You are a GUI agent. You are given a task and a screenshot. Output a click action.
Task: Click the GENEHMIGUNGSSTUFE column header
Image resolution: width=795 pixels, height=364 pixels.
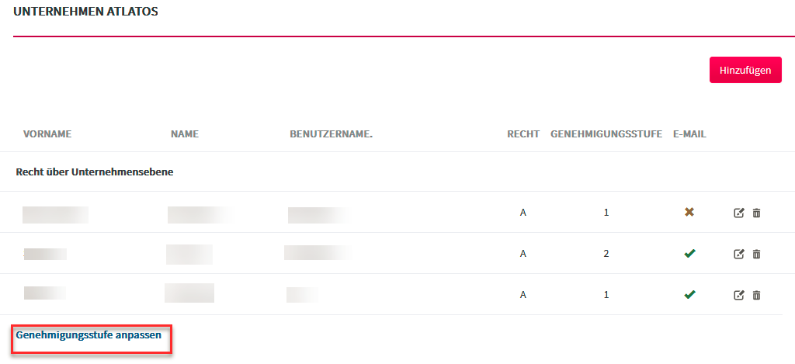[606, 134]
